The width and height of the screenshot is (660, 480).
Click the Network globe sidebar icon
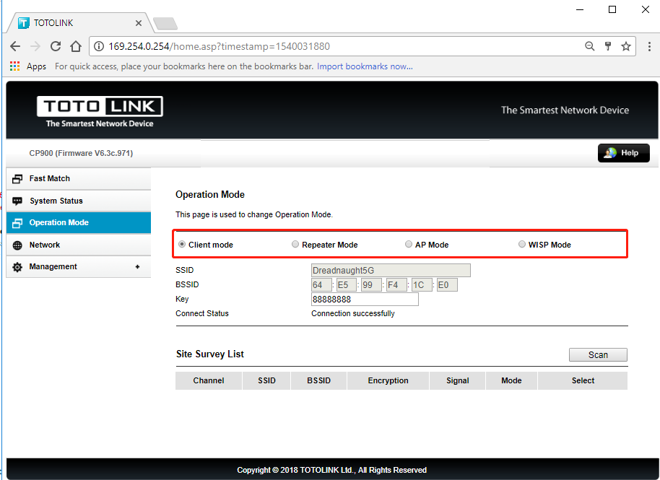pyautogui.click(x=17, y=245)
